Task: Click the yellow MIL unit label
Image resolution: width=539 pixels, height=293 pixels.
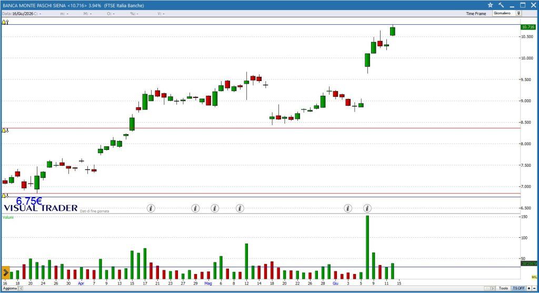Action: pyautogui.click(x=534, y=277)
